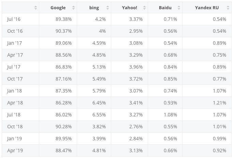Viewport: 233px width, 158px height.
Task: Click the sort arrows in the first date column
Action: coord(35,8)
